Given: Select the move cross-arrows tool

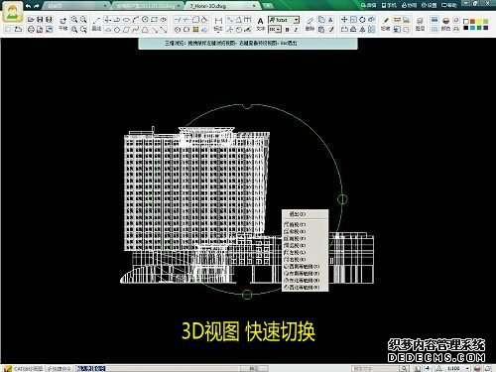Looking at the screenshot, I should pyautogui.click(x=344, y=20).
